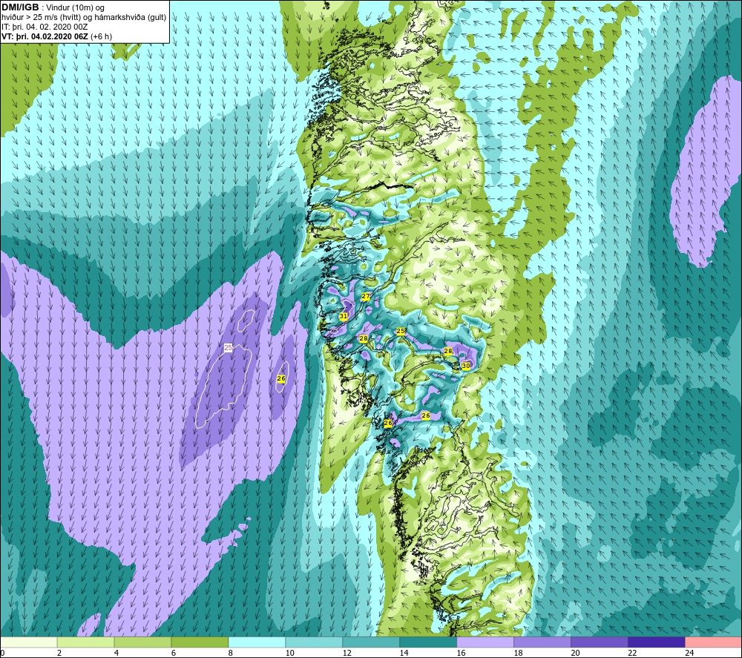Image resolution: width=742 pixels, height=658 pixels.
Task: Click the yellow 27 gust marker
Action: pos(366,297)
